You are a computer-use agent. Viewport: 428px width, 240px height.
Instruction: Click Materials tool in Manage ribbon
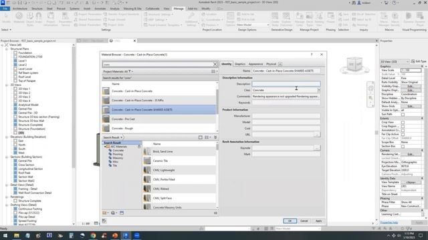(x=19, y=19)
